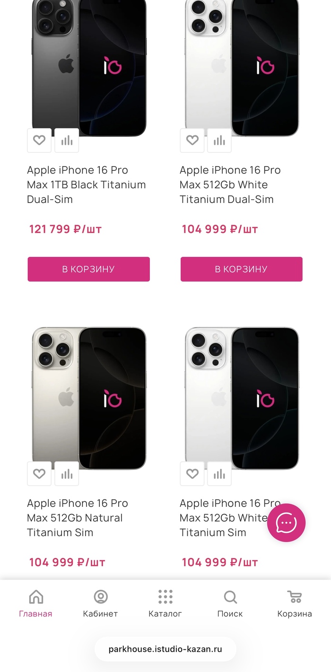Compare the Black Titanium 1TB iPhone

[x=67, y=141]
